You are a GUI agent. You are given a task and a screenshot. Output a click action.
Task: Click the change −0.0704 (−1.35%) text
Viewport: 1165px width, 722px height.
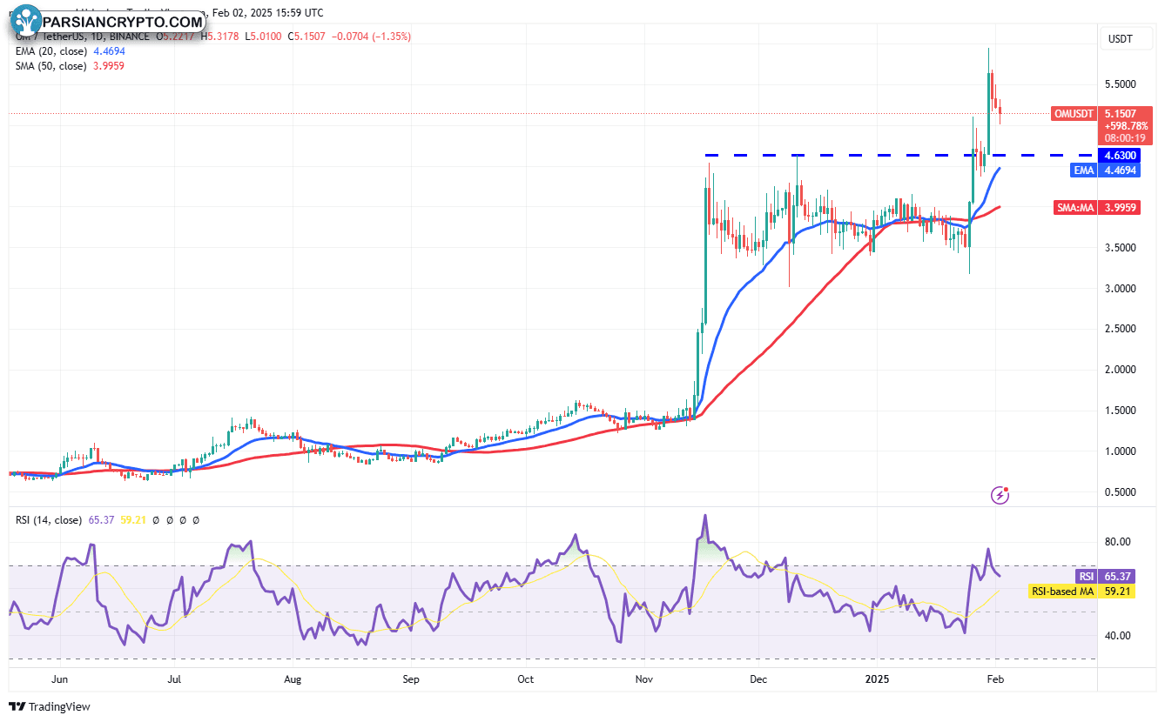(371, 37)
